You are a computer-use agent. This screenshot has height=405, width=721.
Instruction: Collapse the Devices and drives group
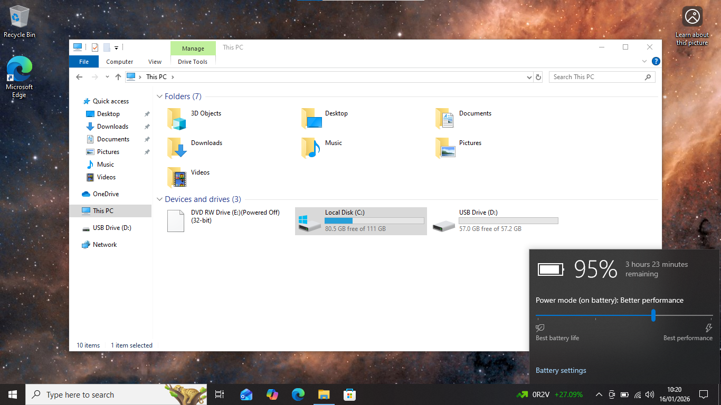tap(159, 199)
